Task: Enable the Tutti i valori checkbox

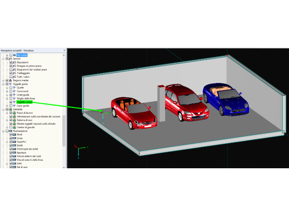Action: tap(11, 77)
